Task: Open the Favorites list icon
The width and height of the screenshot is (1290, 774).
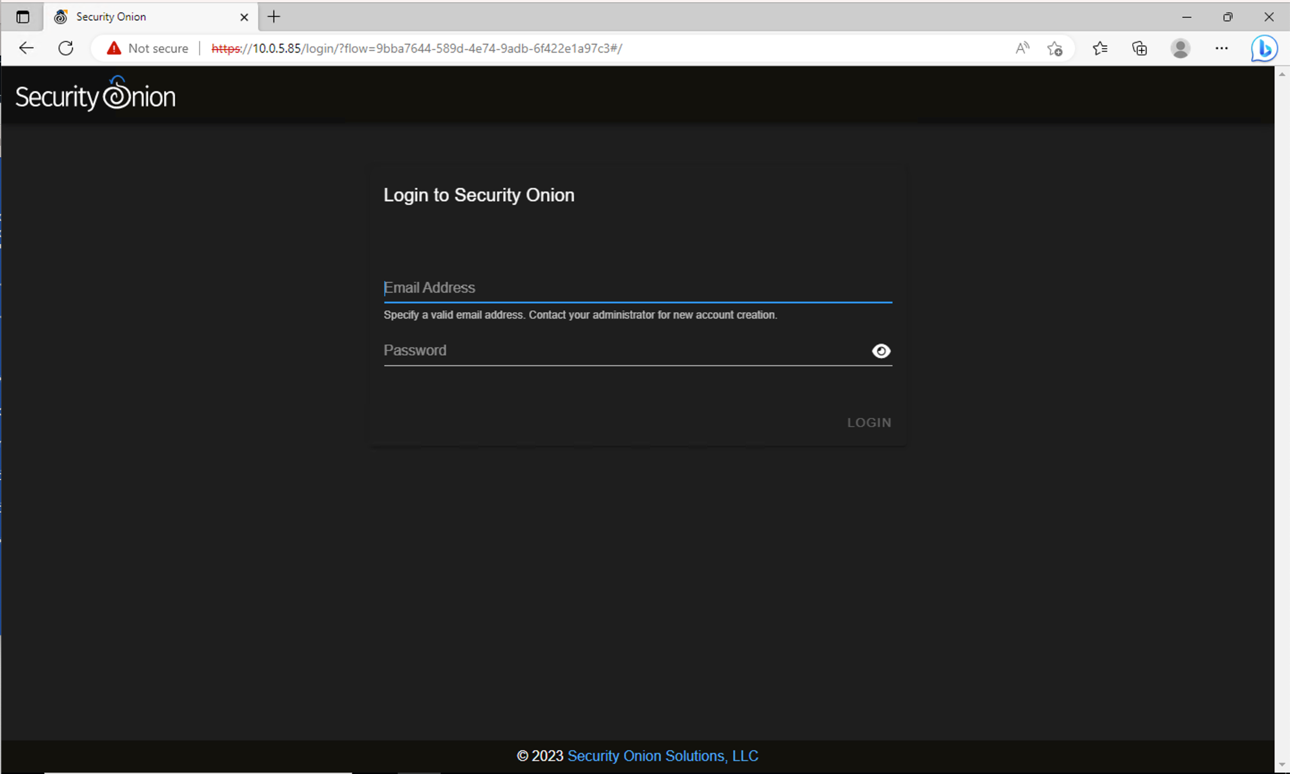Action: pos(1100,48)
